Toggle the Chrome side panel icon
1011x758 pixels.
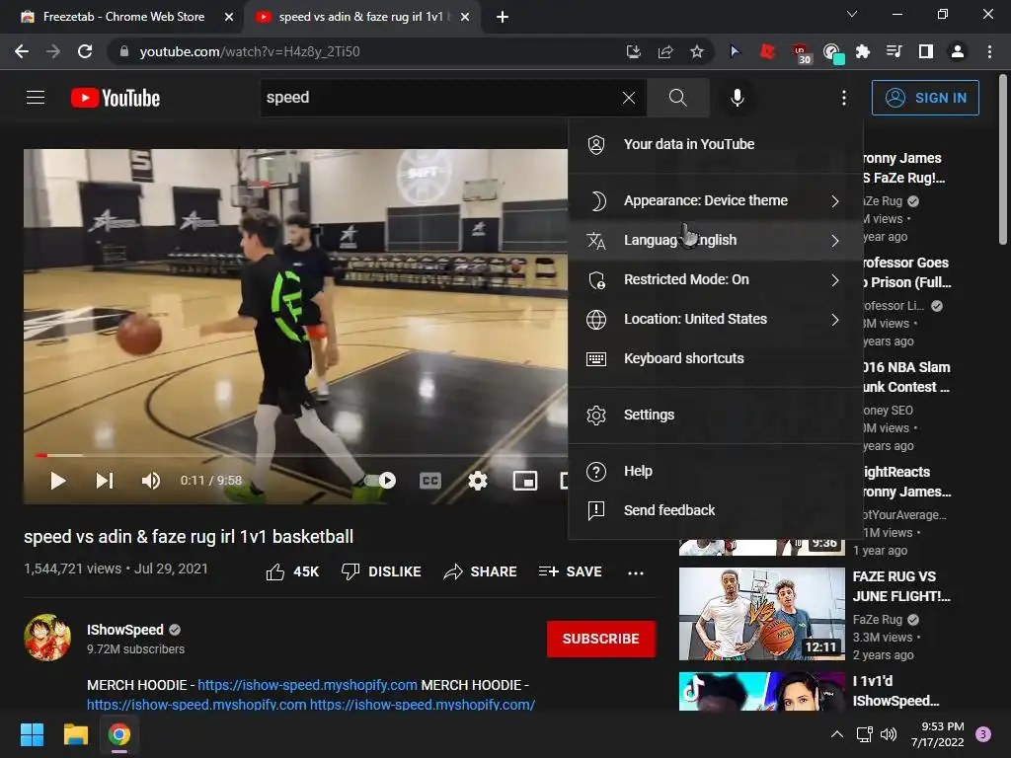926,51
